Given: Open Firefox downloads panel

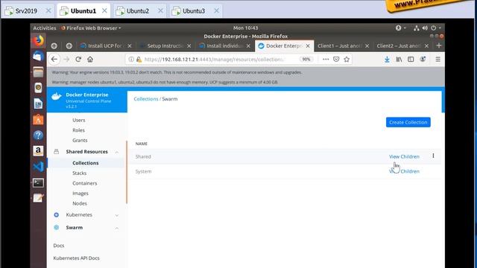Looking at the screenshot, I should tap(387, 60).
